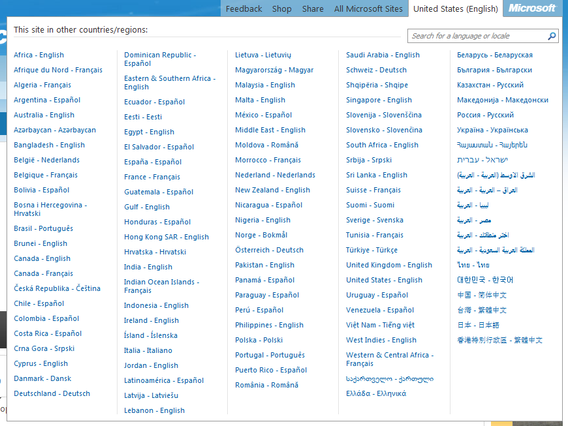
Task: Choose Italia - Italiano
Action: [148, 350]
